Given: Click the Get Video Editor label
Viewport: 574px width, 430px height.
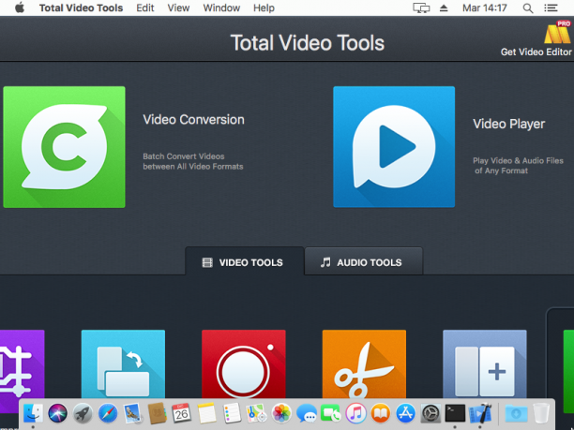Looking at the screenshot, I should click(x=536, y=52).
